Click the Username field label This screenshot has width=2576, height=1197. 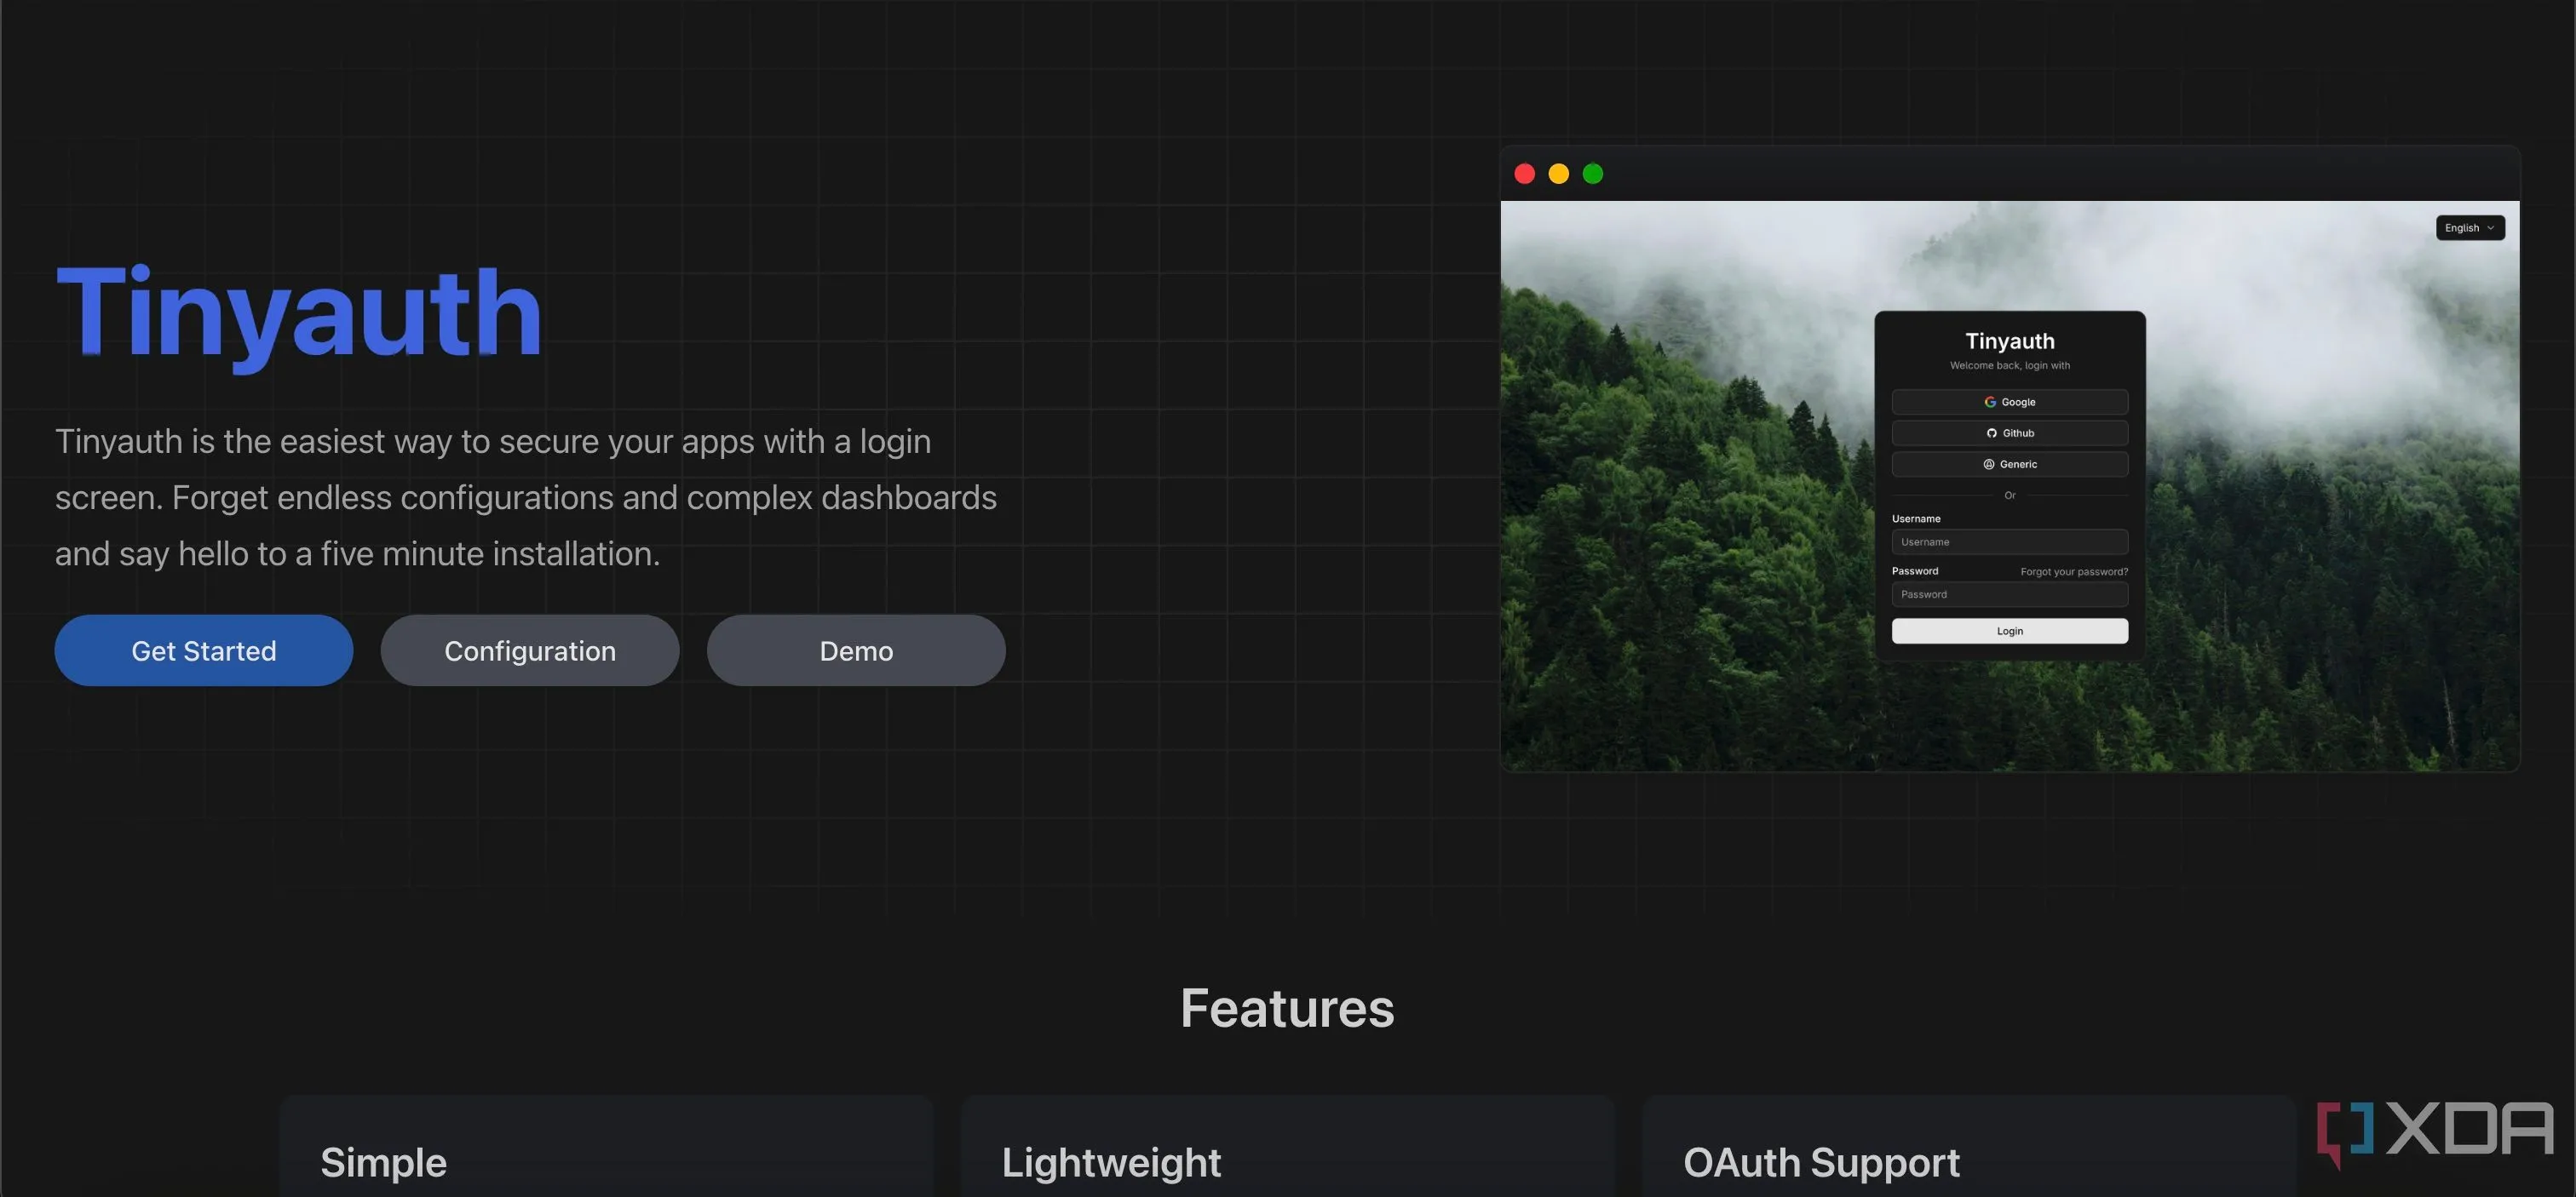point(1916,518)
